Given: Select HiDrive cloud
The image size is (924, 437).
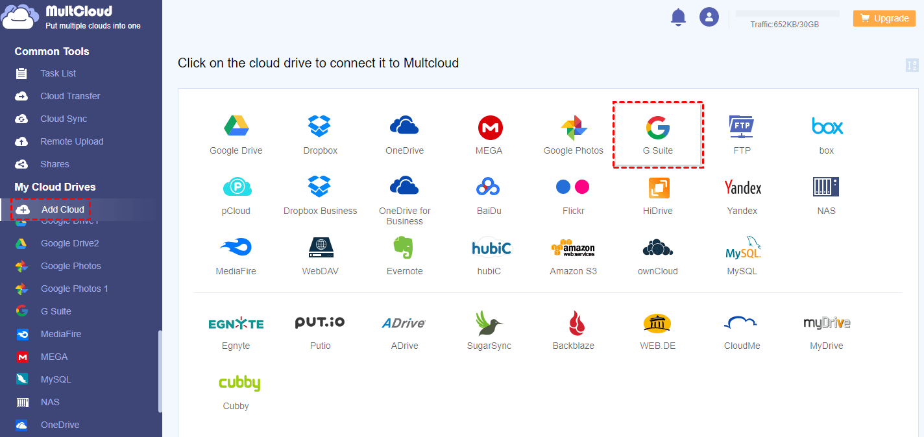Looking at the screenshot, I should 658,196.
